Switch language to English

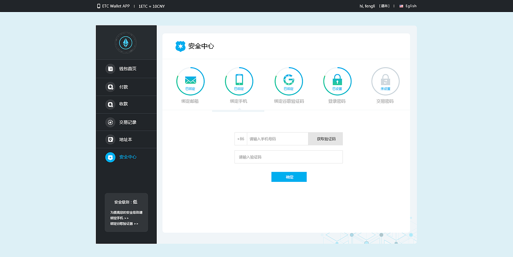click(x=411, y=6)
